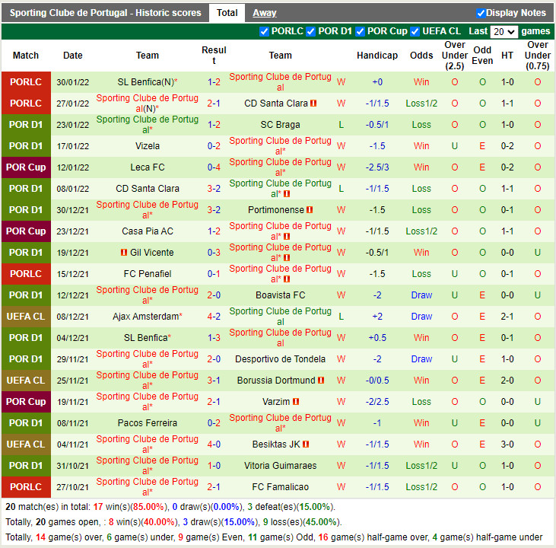Click the date 04/12/21
556x548 pixels.
(x=73, y=337)
